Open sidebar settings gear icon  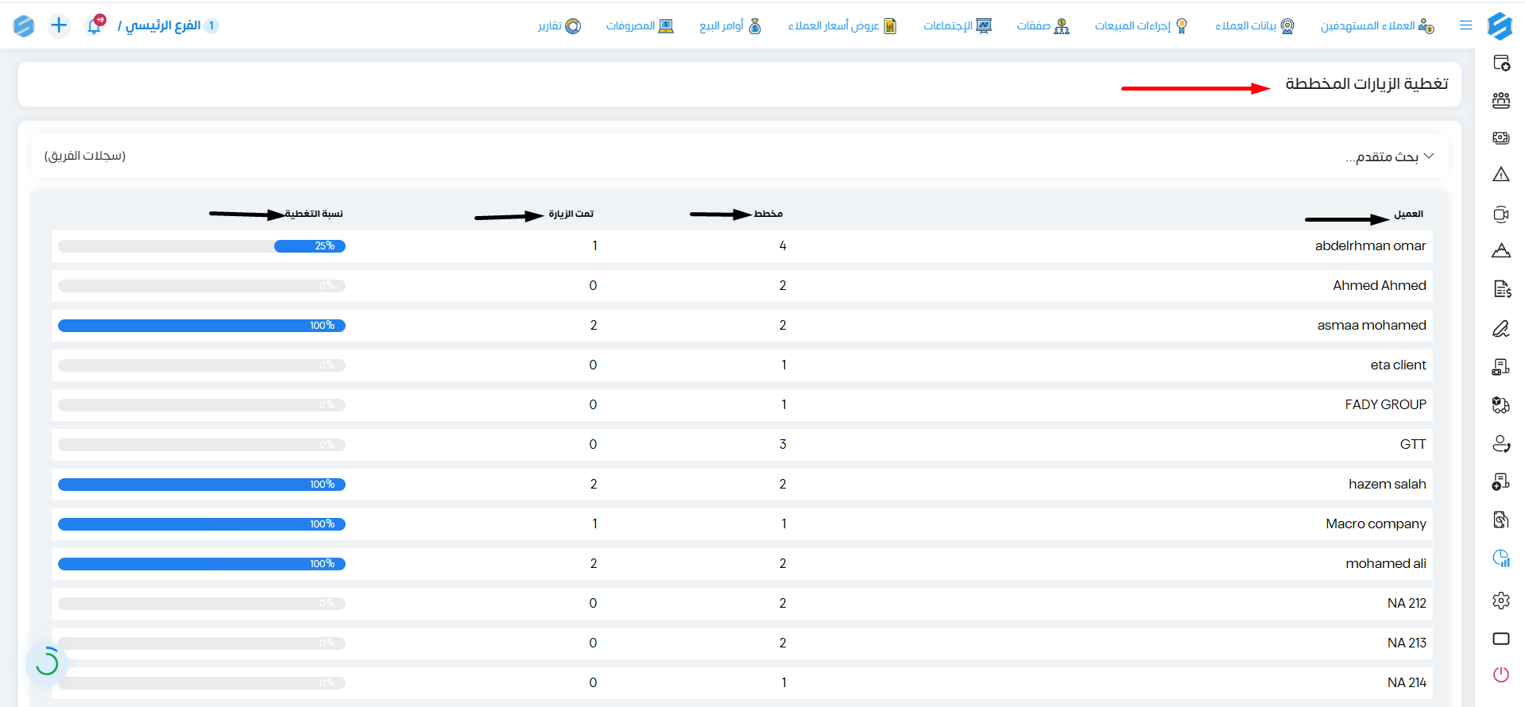tap(1501, 601)
